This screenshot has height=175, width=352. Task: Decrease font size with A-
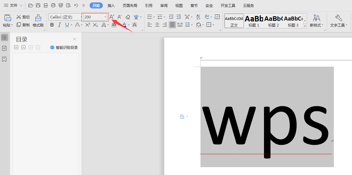pos(120,17)
